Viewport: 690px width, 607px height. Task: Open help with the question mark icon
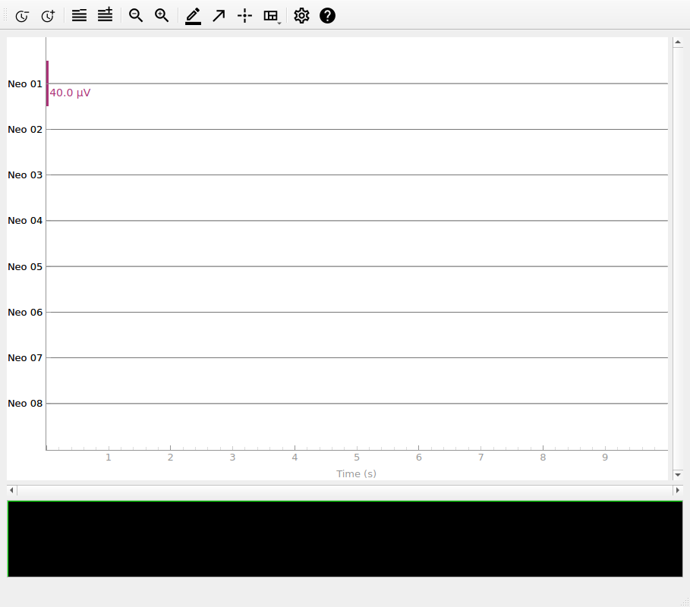(x=327, y=16)
